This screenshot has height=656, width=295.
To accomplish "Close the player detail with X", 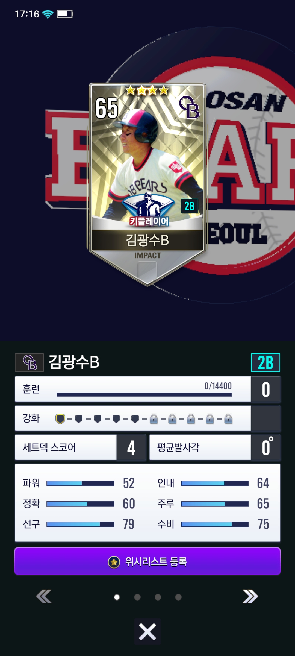I will tap(147, 632).
